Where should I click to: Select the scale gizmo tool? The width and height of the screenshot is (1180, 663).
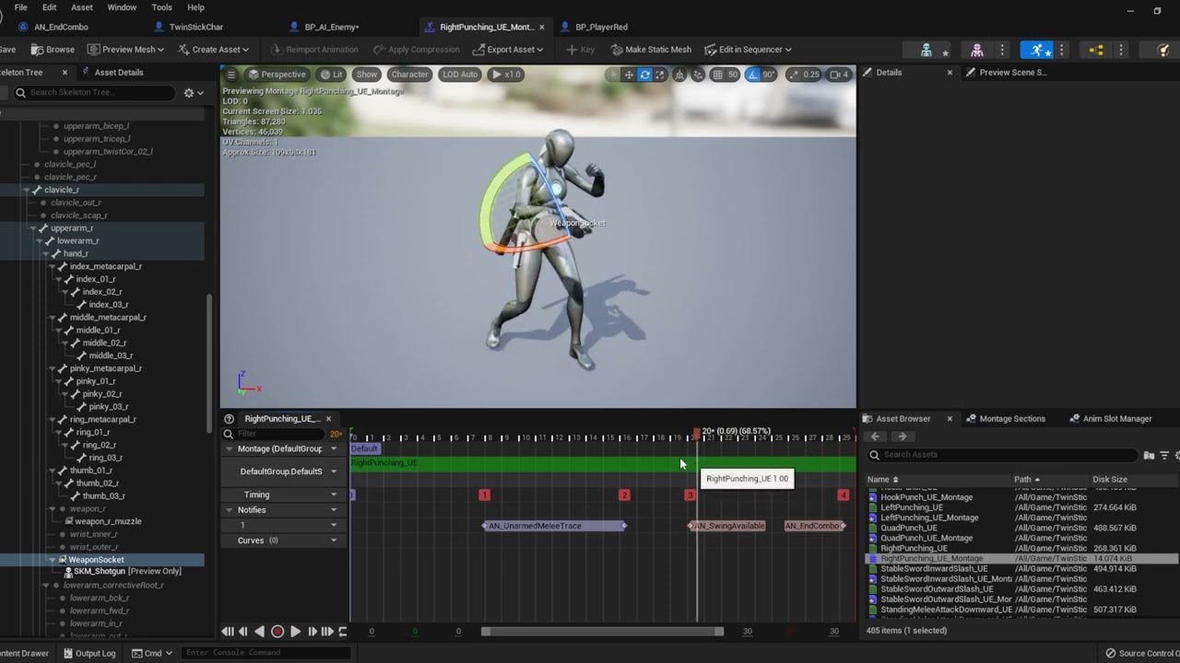pyautogui.click(x=659, y=75)
